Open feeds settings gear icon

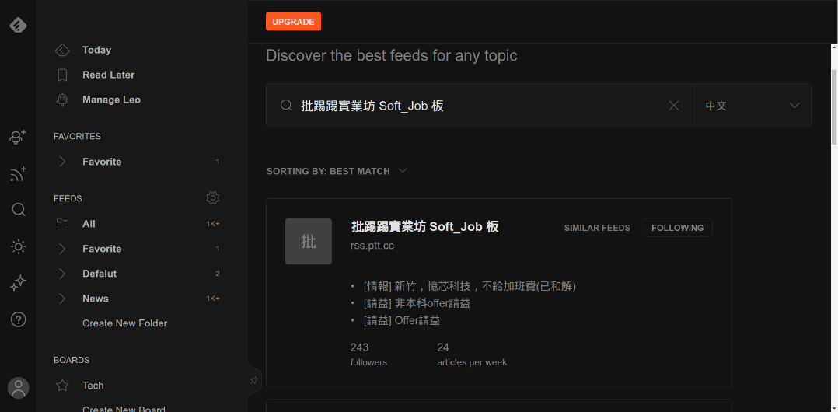[213, 198]
